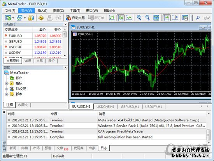Switch chart to line chart mode
Viewport: 214px width, 161px height.
pyautogui.click(x=129, y=18)
